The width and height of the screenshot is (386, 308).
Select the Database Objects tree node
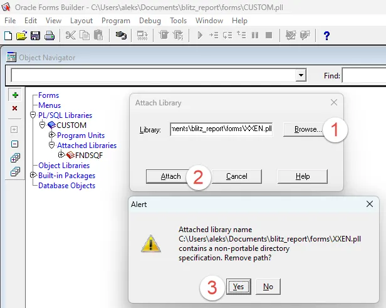point(66,185)
